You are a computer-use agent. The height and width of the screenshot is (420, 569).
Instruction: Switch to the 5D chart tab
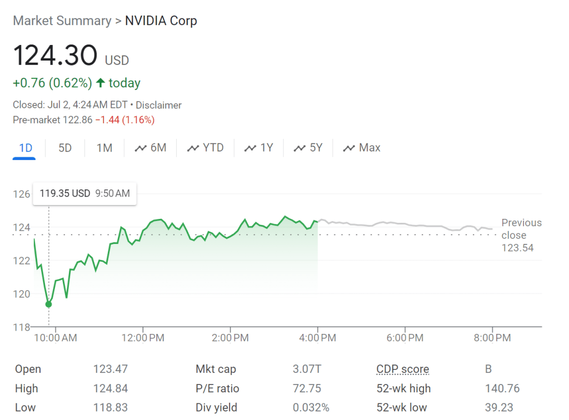(x=65, y=148)
